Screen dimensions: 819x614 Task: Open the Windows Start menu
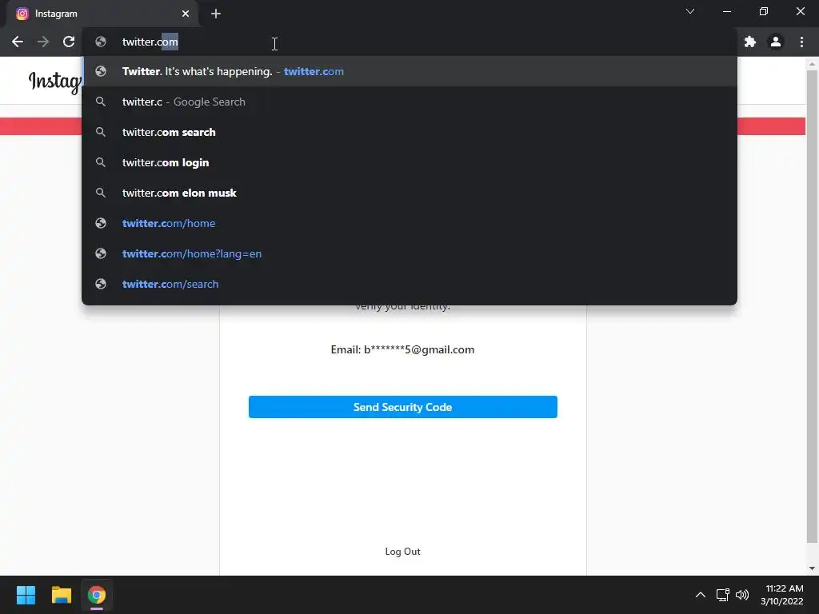[x=26, y=595]
